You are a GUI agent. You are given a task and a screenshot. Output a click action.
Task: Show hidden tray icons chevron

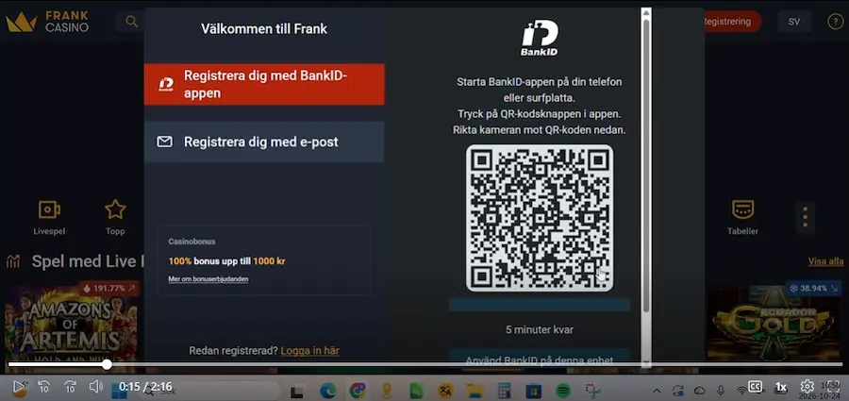pos(657,391)
